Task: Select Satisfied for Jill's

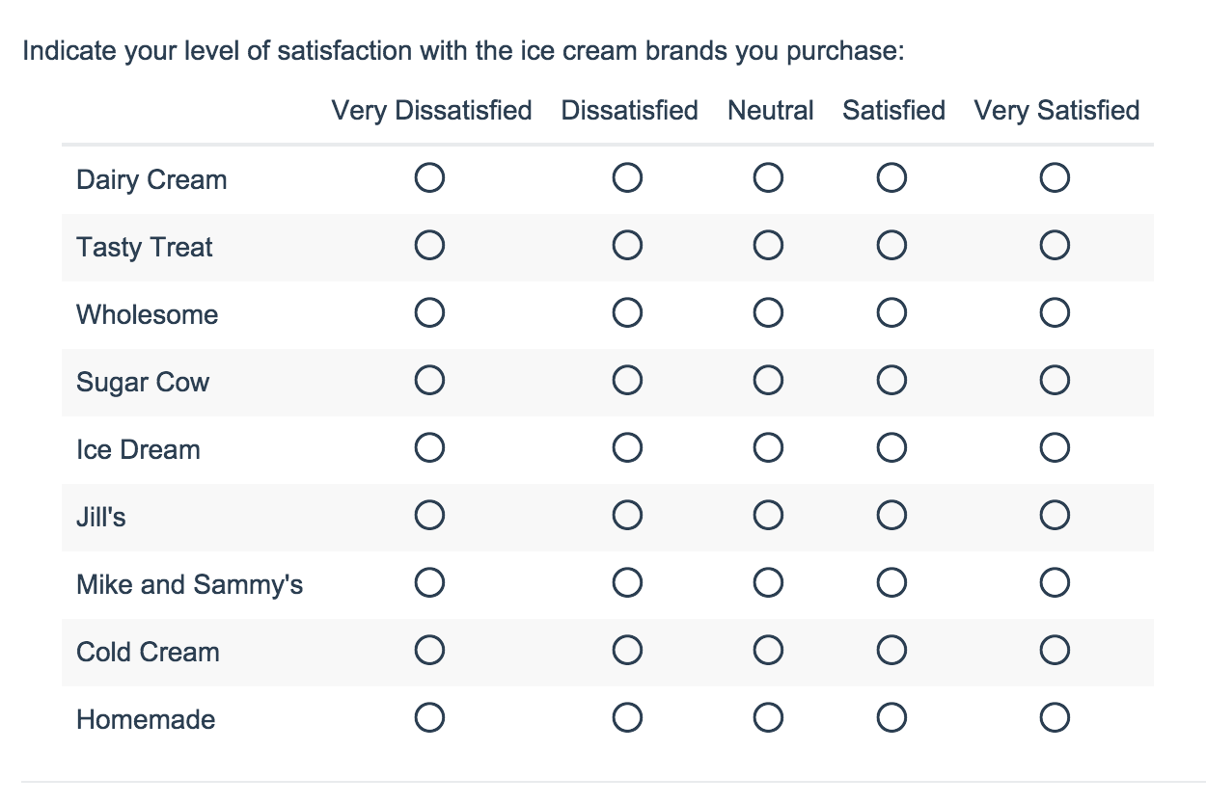Action: pos(891,516)
